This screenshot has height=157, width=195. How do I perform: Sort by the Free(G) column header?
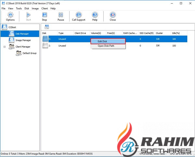tap(114, 33)
